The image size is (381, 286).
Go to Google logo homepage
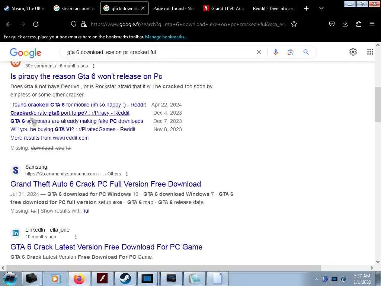pyautogui.click(x=26, y=53)
